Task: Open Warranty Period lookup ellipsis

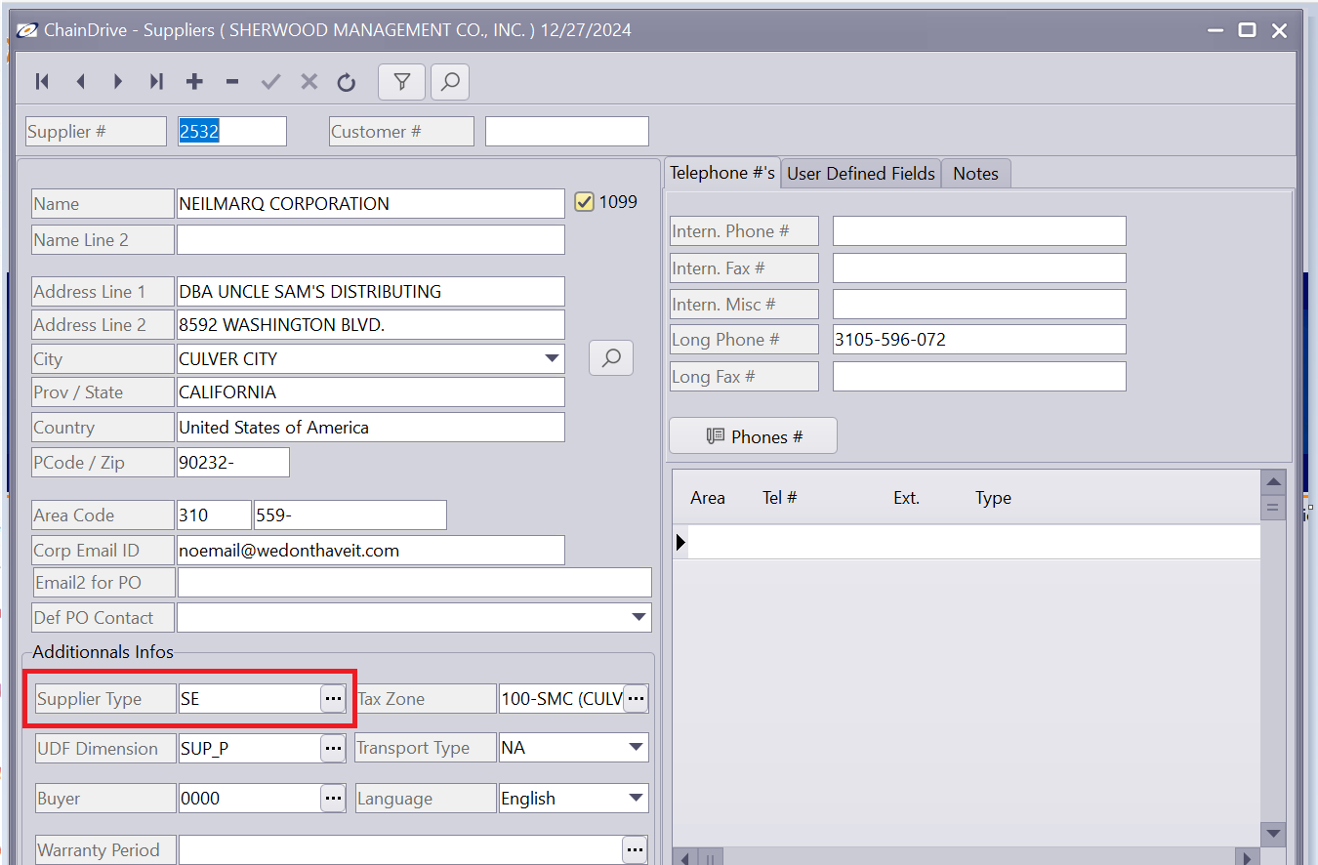Action: pyautogui.click(x=636, y=849)
